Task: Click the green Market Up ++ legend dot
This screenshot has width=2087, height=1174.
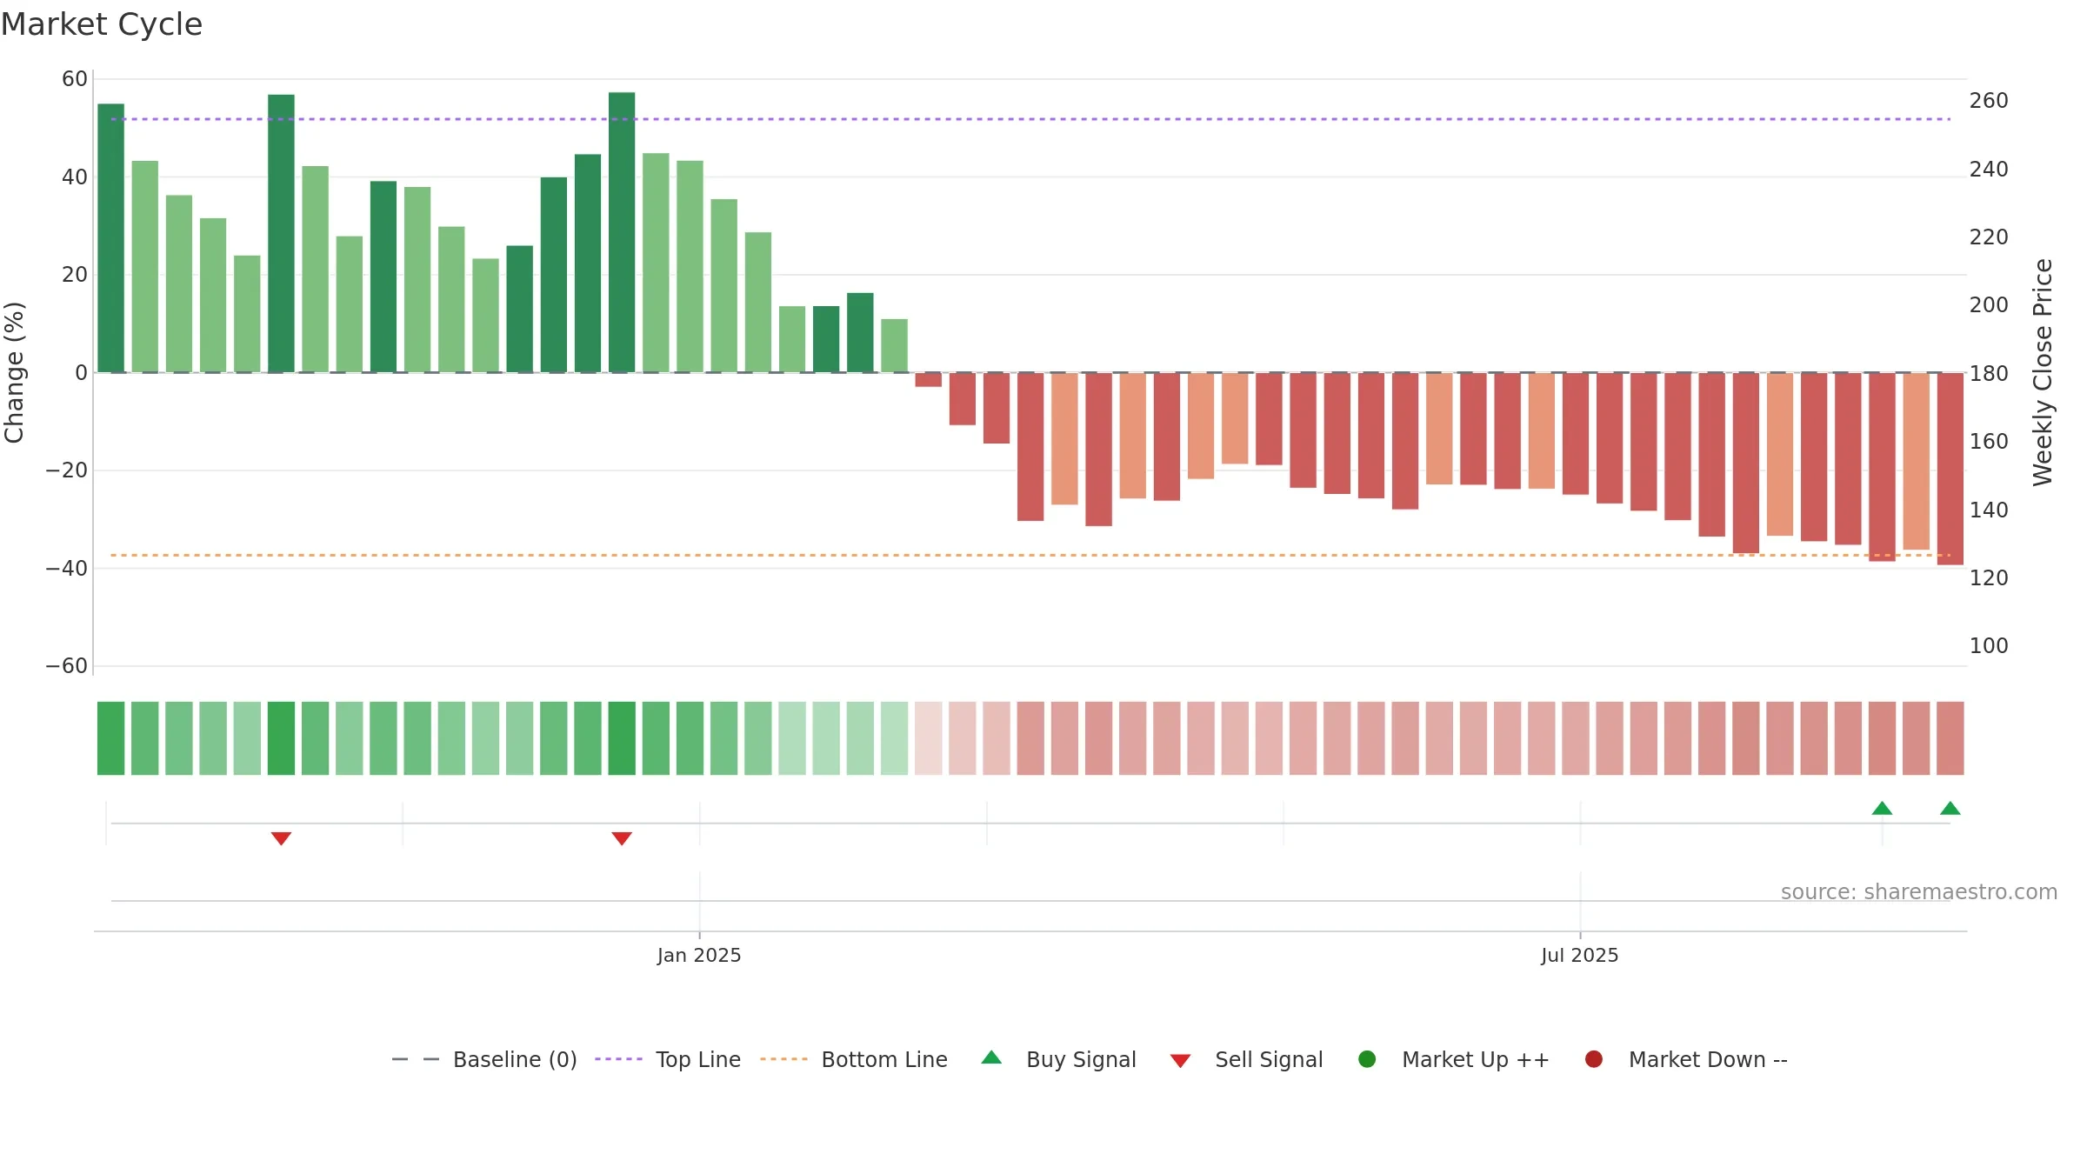Action: pyautogui.click(x=1367, y=1059)
